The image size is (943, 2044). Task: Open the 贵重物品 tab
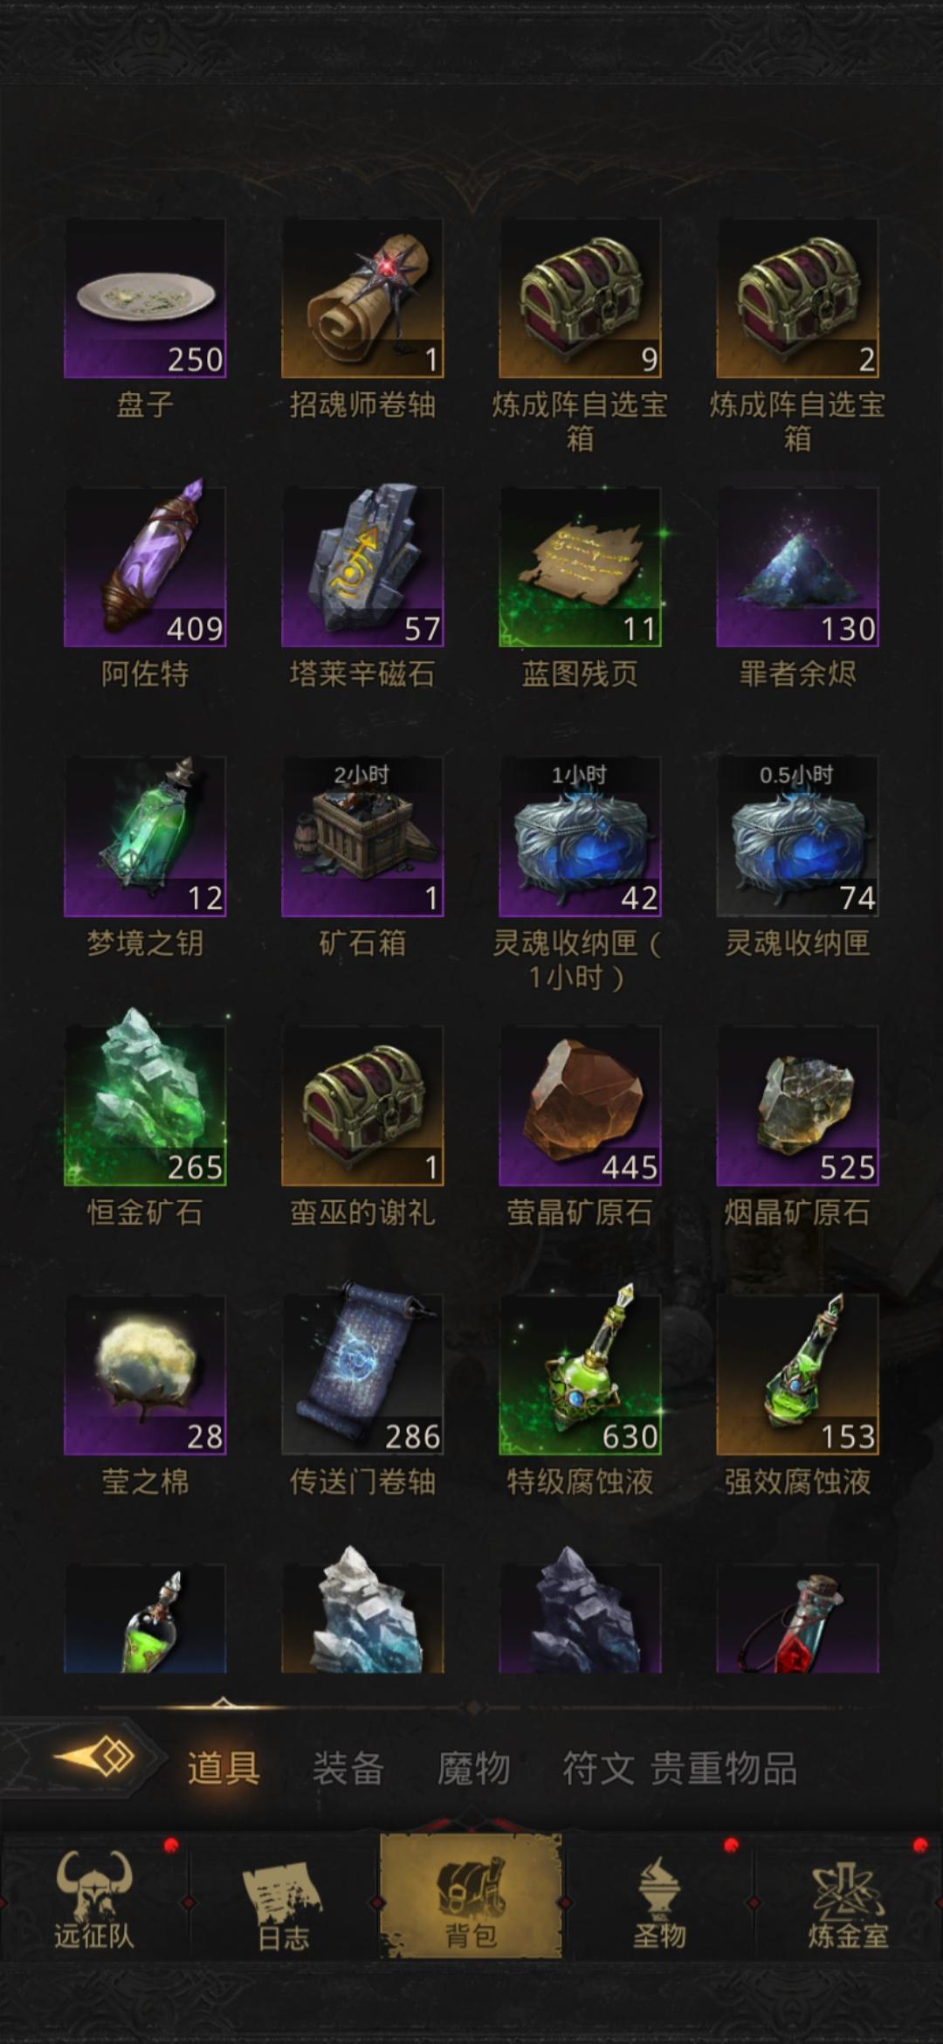(x=724, y=1768)
